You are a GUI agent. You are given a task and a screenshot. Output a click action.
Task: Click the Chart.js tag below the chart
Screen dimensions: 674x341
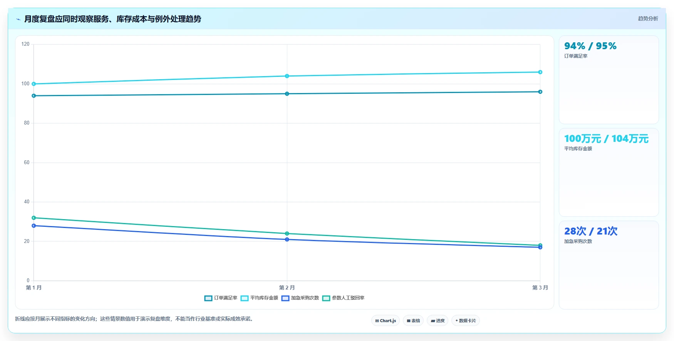(386, 321)
